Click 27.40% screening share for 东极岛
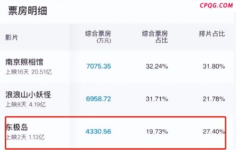Image resolution: width=236 pixels, height=150 pixels. click(214, 132)
